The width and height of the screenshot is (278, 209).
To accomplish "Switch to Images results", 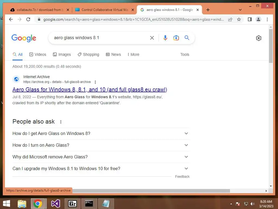I will tap(62, 54).
